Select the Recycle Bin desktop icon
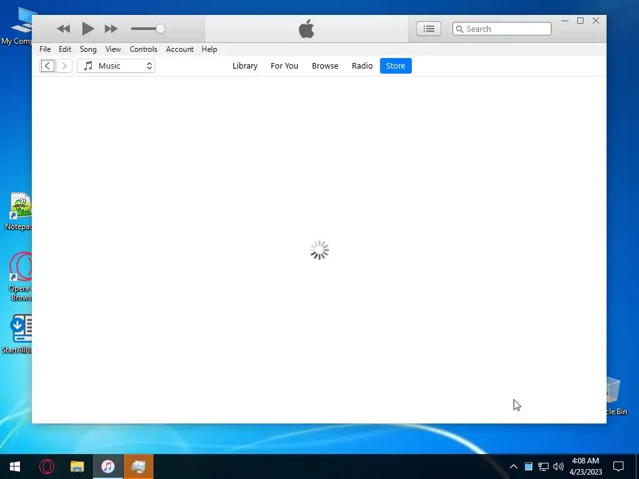This screenshot has height=479, width=639. (617, 396)
